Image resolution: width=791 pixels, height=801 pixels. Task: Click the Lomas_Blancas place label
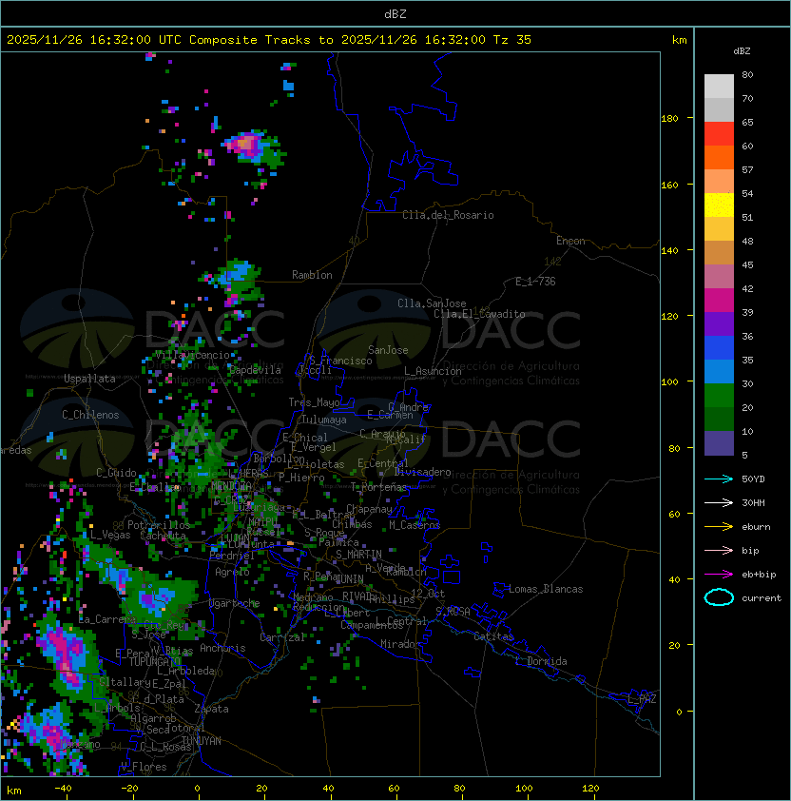(x=546, y=589)
